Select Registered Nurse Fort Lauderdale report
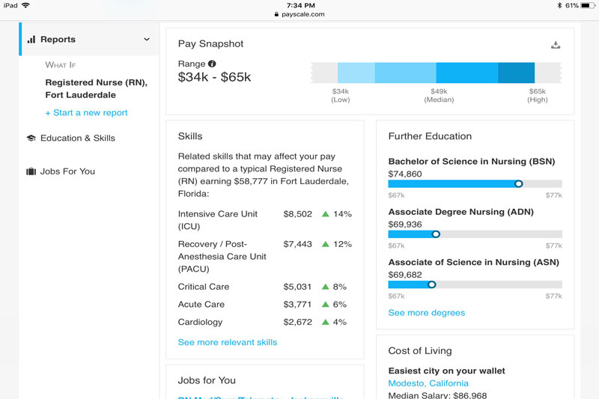599x399 pixels. tap(96, 88)
